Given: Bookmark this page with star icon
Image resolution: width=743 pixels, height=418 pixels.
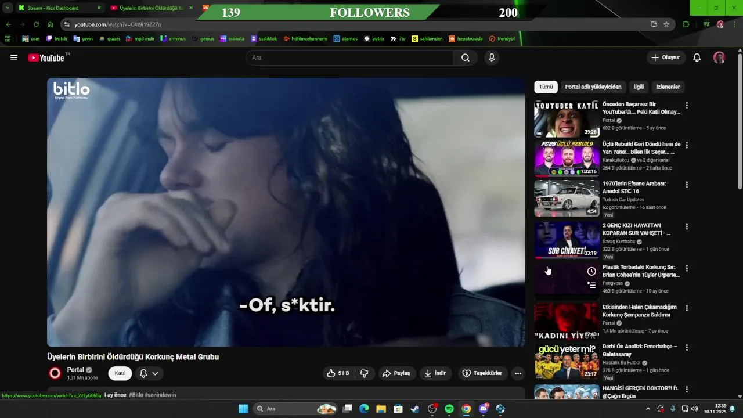Looking at the screenshot, I should 666,24.
